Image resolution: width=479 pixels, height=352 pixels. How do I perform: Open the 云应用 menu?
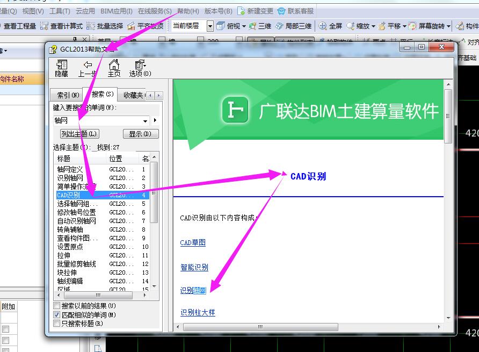pyautogui.click(x=85, y=11)
